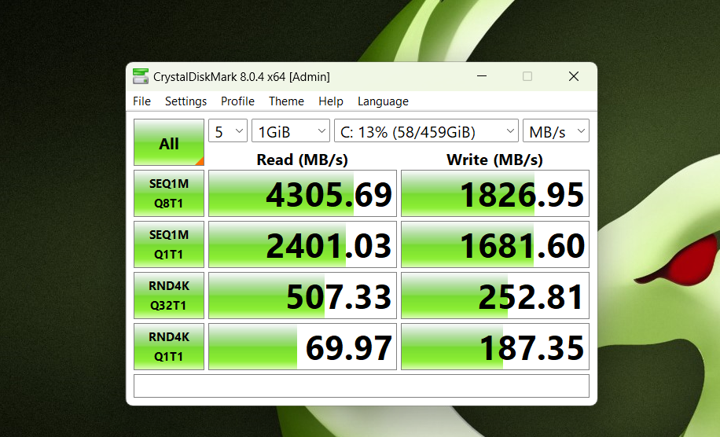Click the 252.81 write result
This screenshot has height=437, width=720.
coord(495,296)
